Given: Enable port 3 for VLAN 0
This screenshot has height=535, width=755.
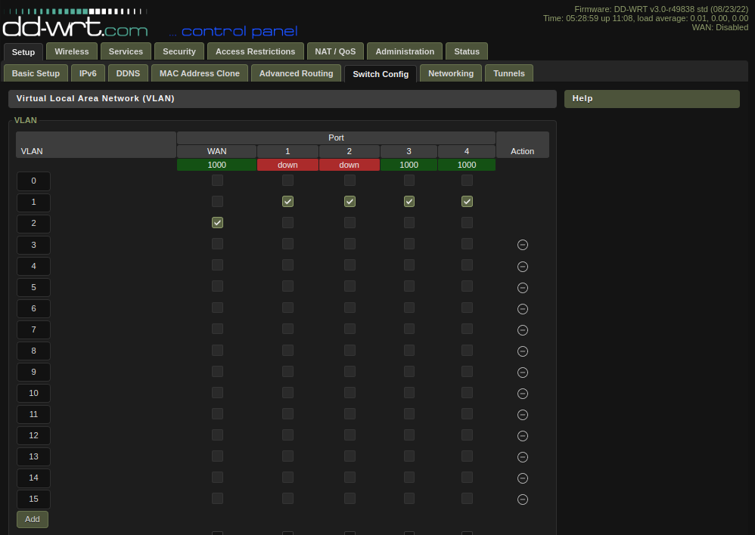Looking at the screenshot, I should [x=409, y=180].
